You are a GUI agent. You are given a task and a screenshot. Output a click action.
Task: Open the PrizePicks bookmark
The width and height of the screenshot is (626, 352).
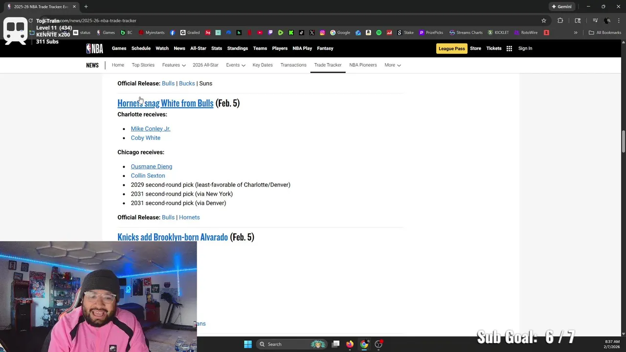click(431, 33)
